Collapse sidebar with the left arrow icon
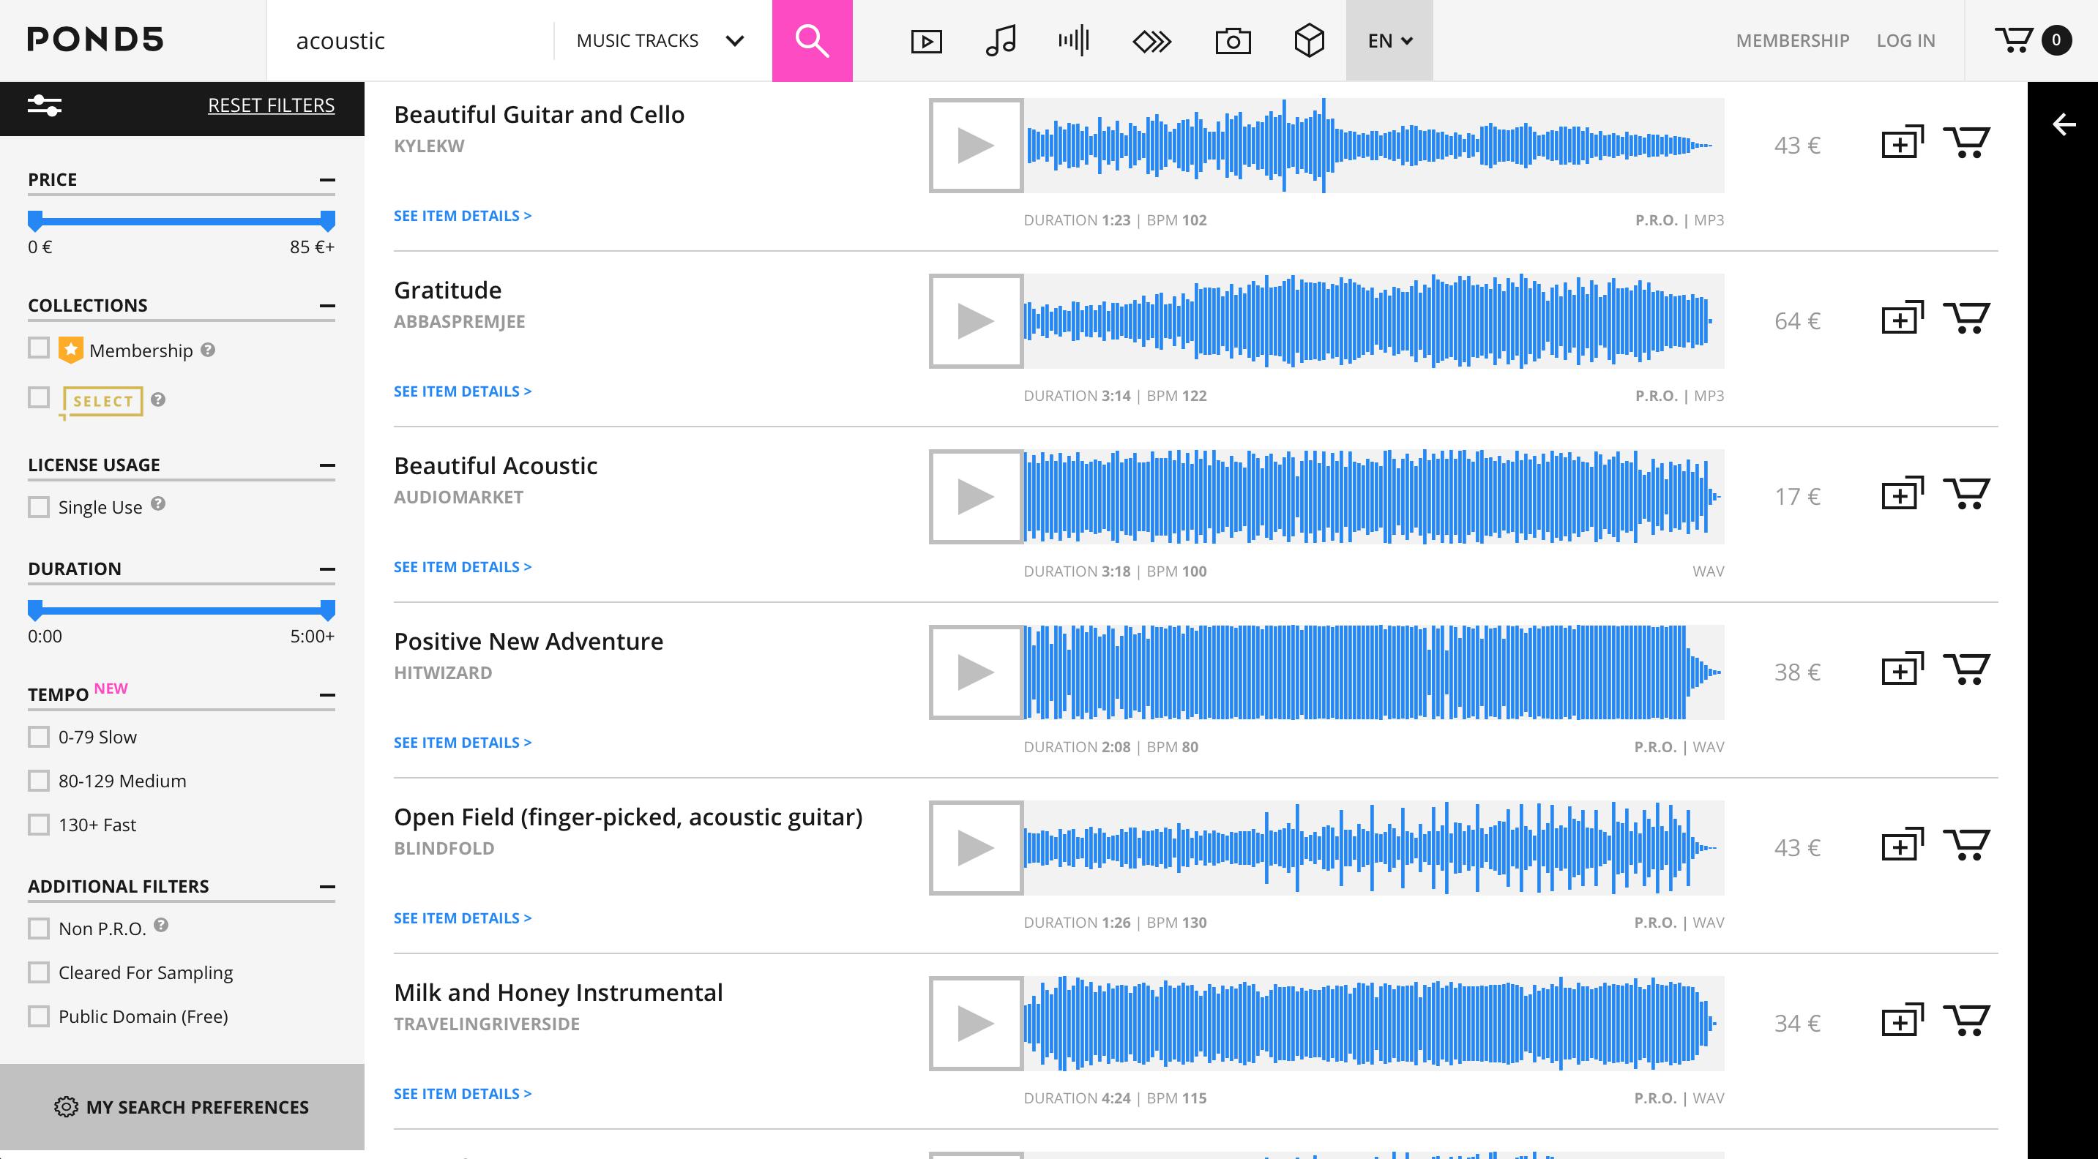2098x1159 pixels. point(2063,124)
